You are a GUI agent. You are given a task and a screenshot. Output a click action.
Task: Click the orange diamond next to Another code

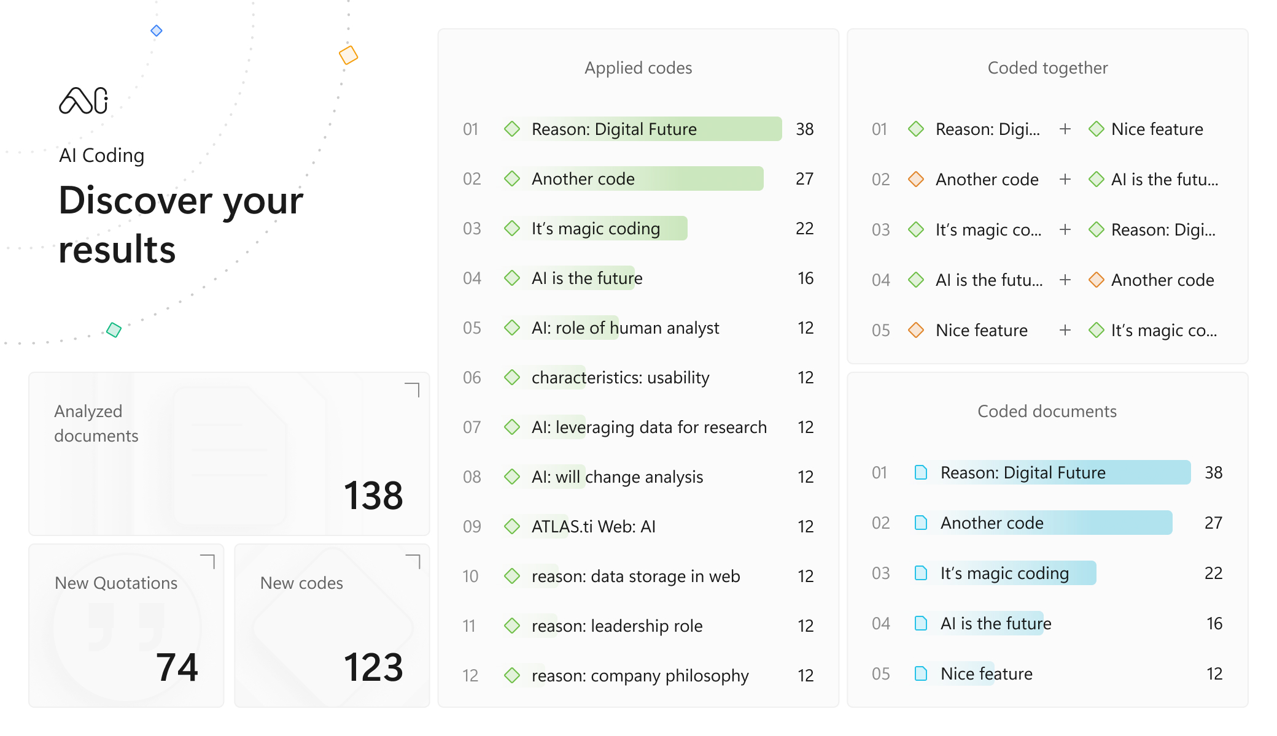click(916, 179)
